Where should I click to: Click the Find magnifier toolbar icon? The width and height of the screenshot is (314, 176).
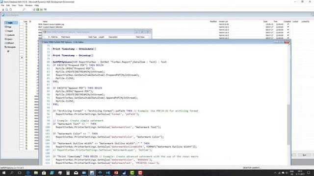pyautogui.click(x=24, y=9)
